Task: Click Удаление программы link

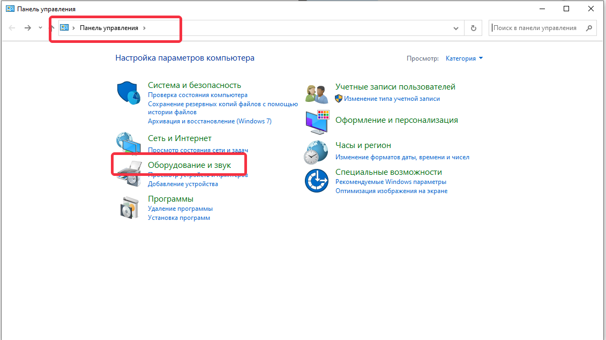Action: pyautogui.click(x=180, y=209)
